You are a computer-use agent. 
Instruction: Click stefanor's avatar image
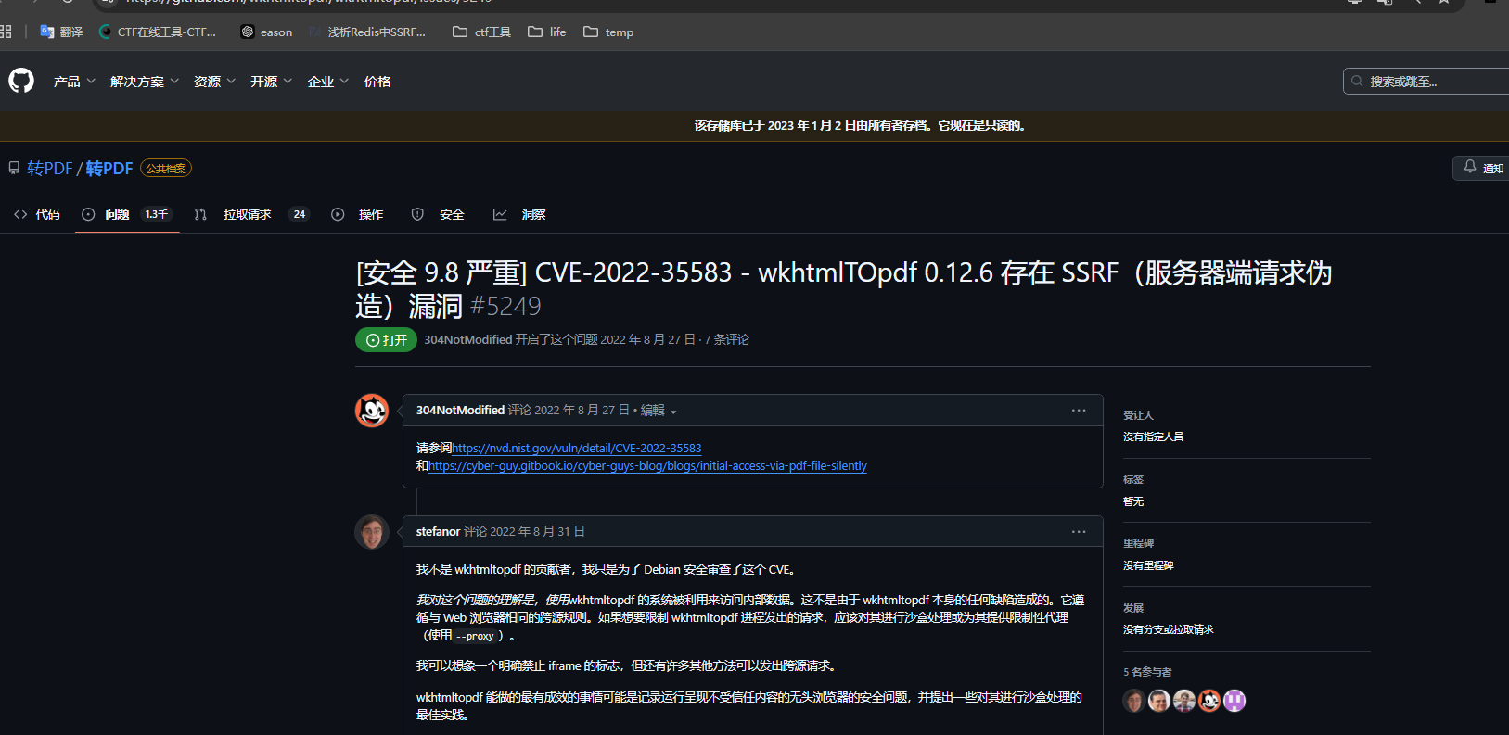pyautogui.click(x=372, y=532)
